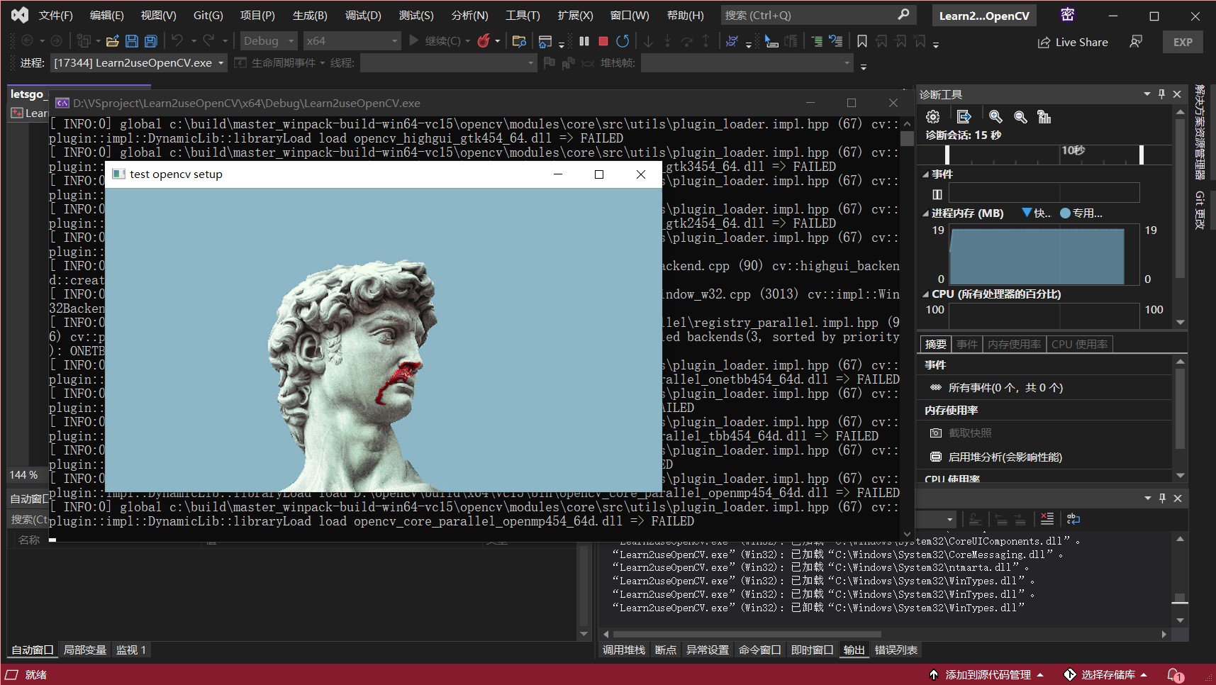Stop debugging with the red square icon

tap(603, 40)
